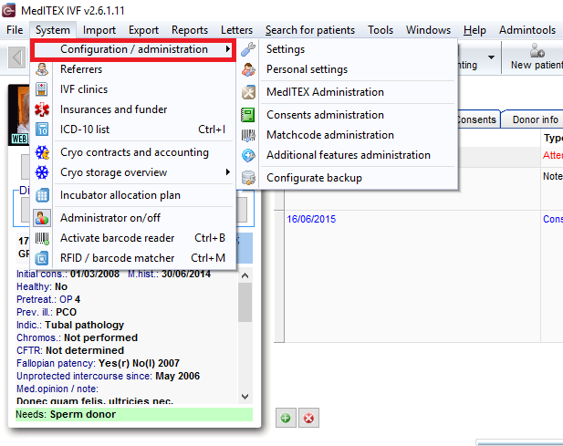Choose Personal settings from the submenu
The image size is (563, 446).
point(348,69)
